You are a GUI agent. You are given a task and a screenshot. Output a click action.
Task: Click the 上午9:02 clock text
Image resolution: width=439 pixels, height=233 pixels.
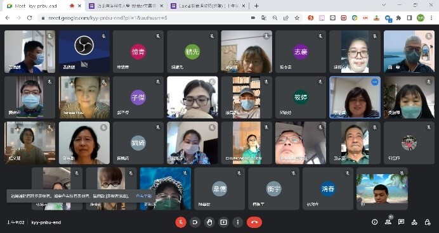pos(16,222)
